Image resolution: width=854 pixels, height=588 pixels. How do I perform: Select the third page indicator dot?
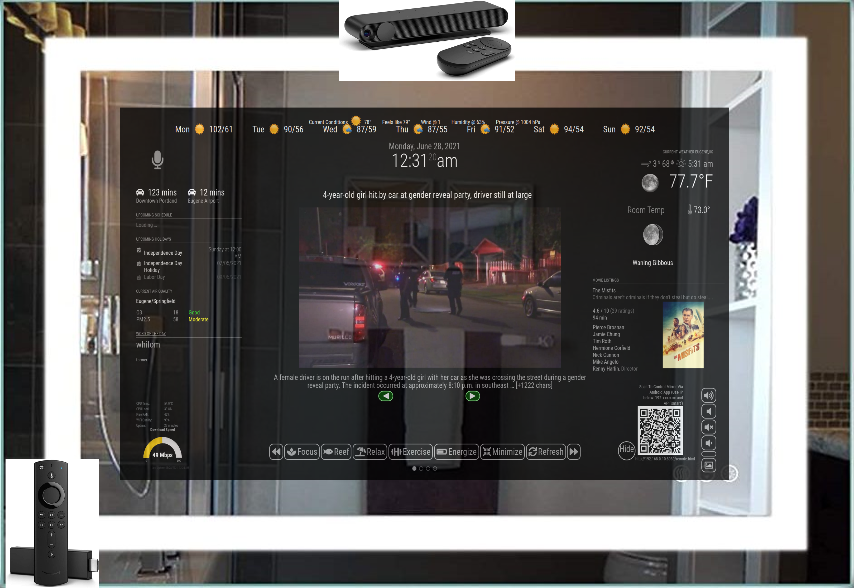pos(428,469)
